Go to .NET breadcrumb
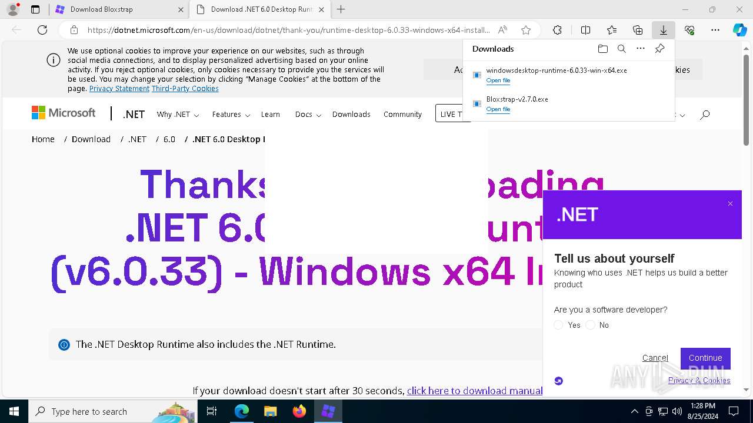The height and width of the screenshot is (423, 753). point(137,139)
